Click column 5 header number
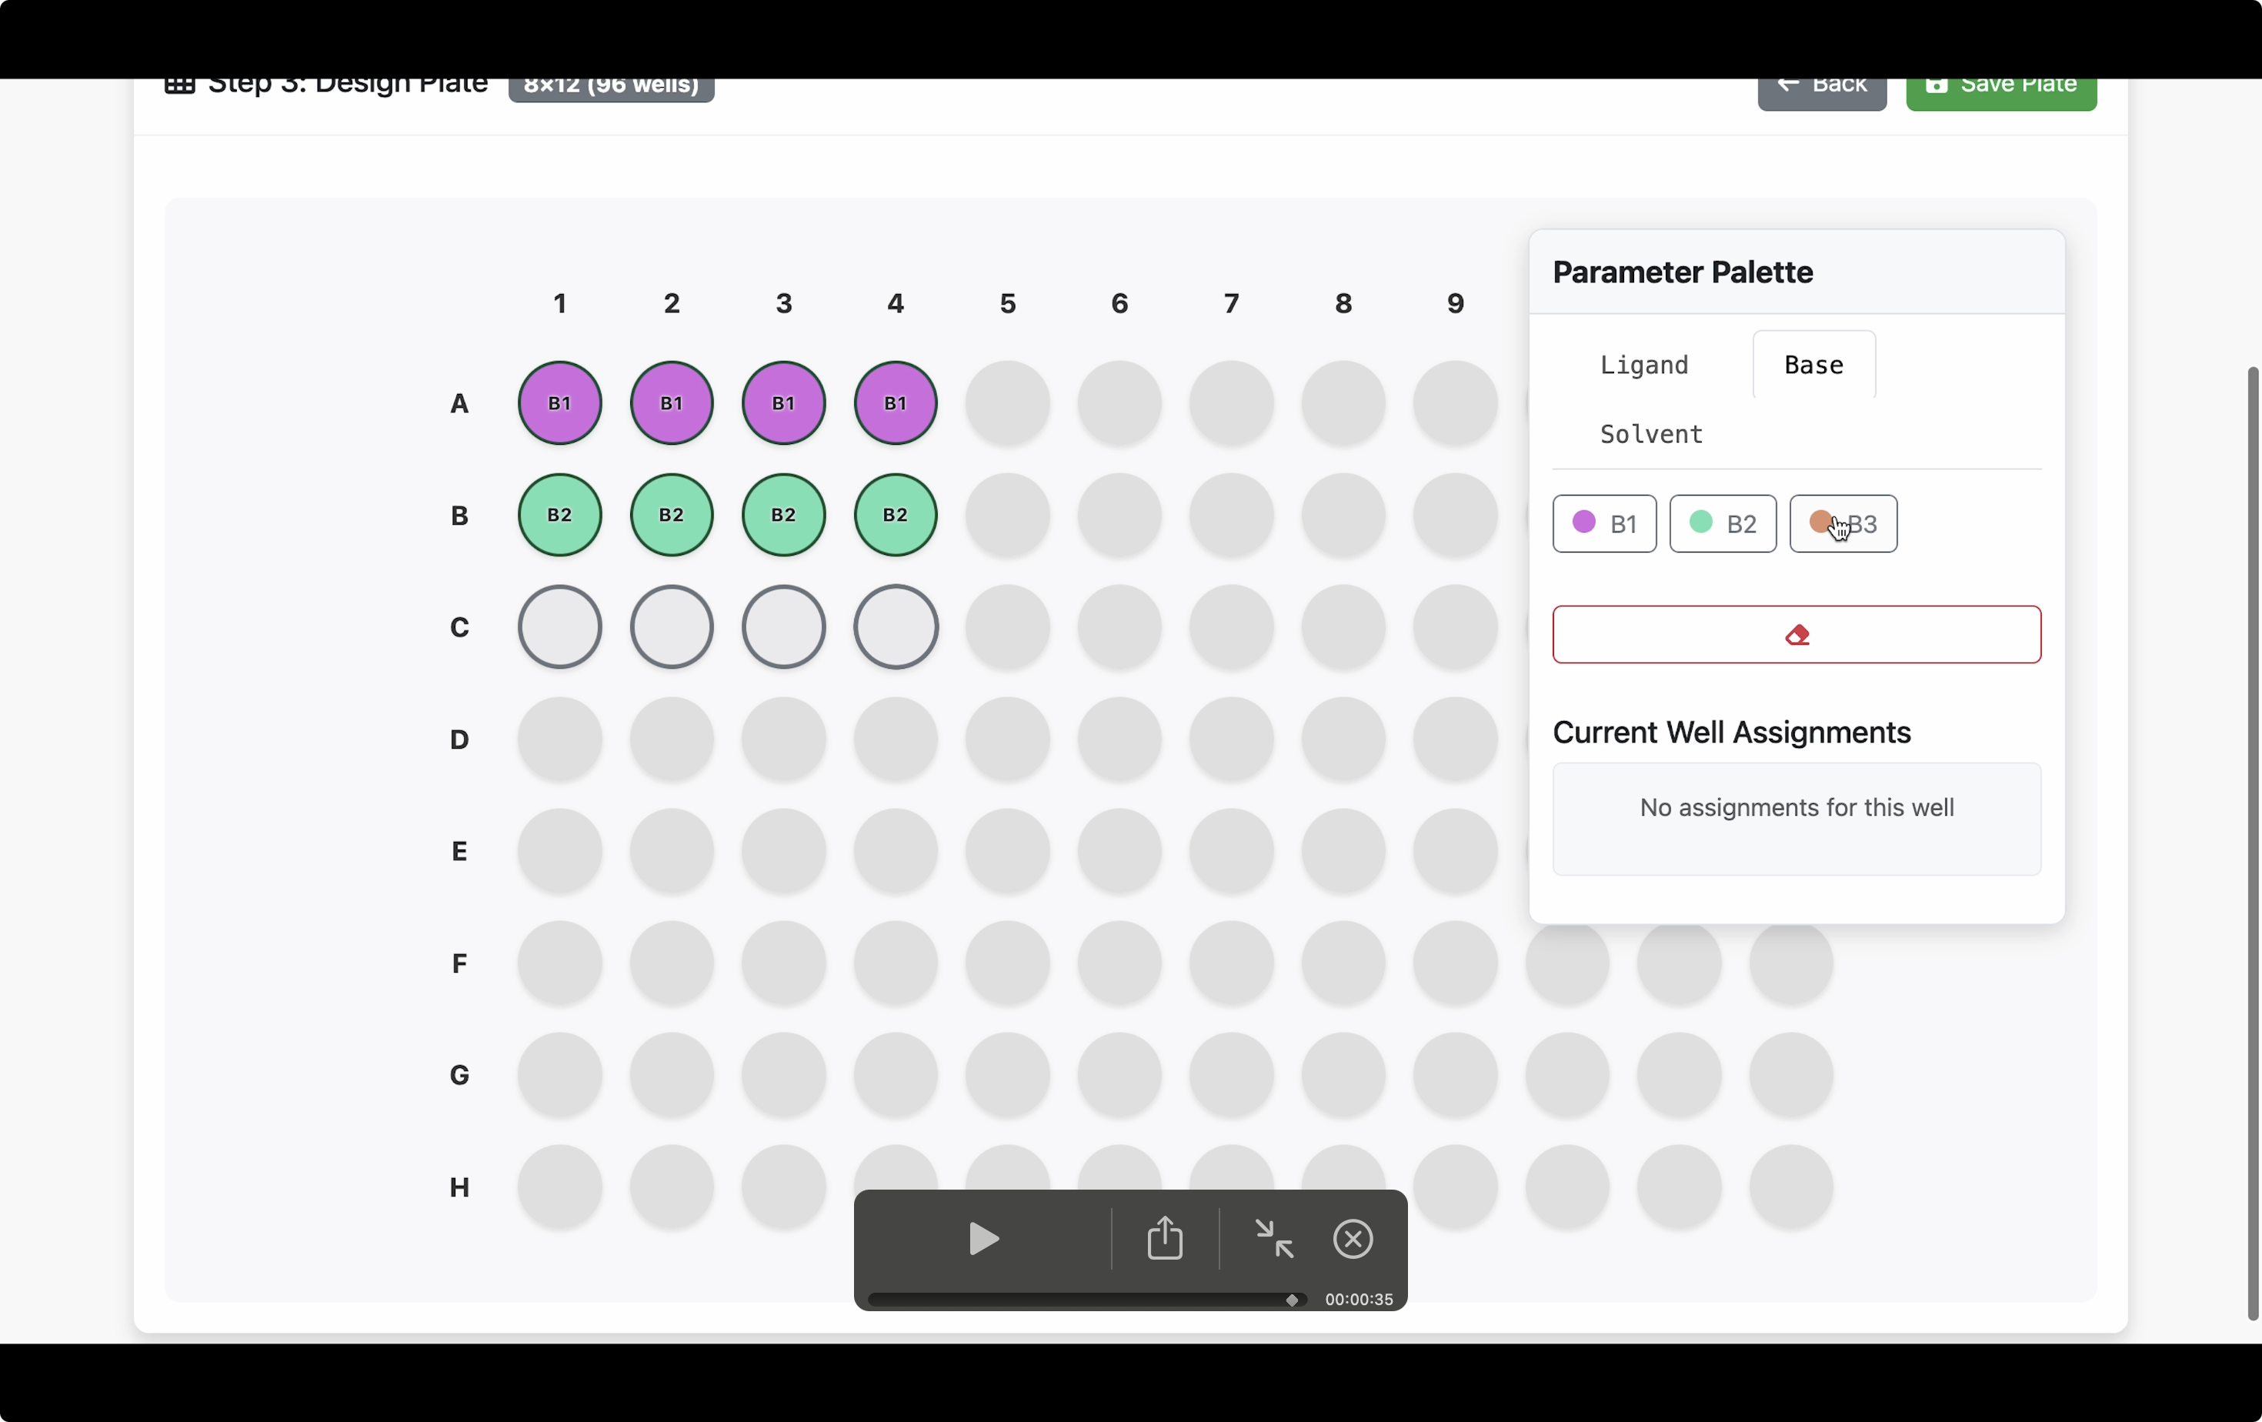2262x1422 pixels. (x=1007, y=303)
